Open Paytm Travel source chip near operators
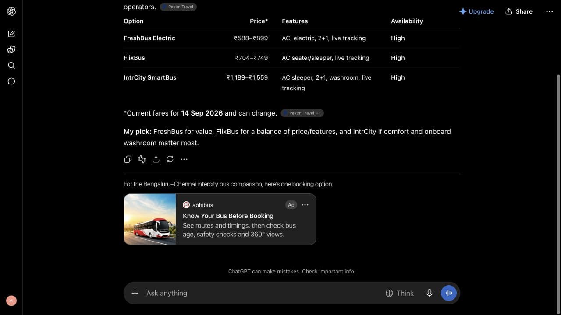This screenshot has height=315, width=561. click(x=178, y=7)
